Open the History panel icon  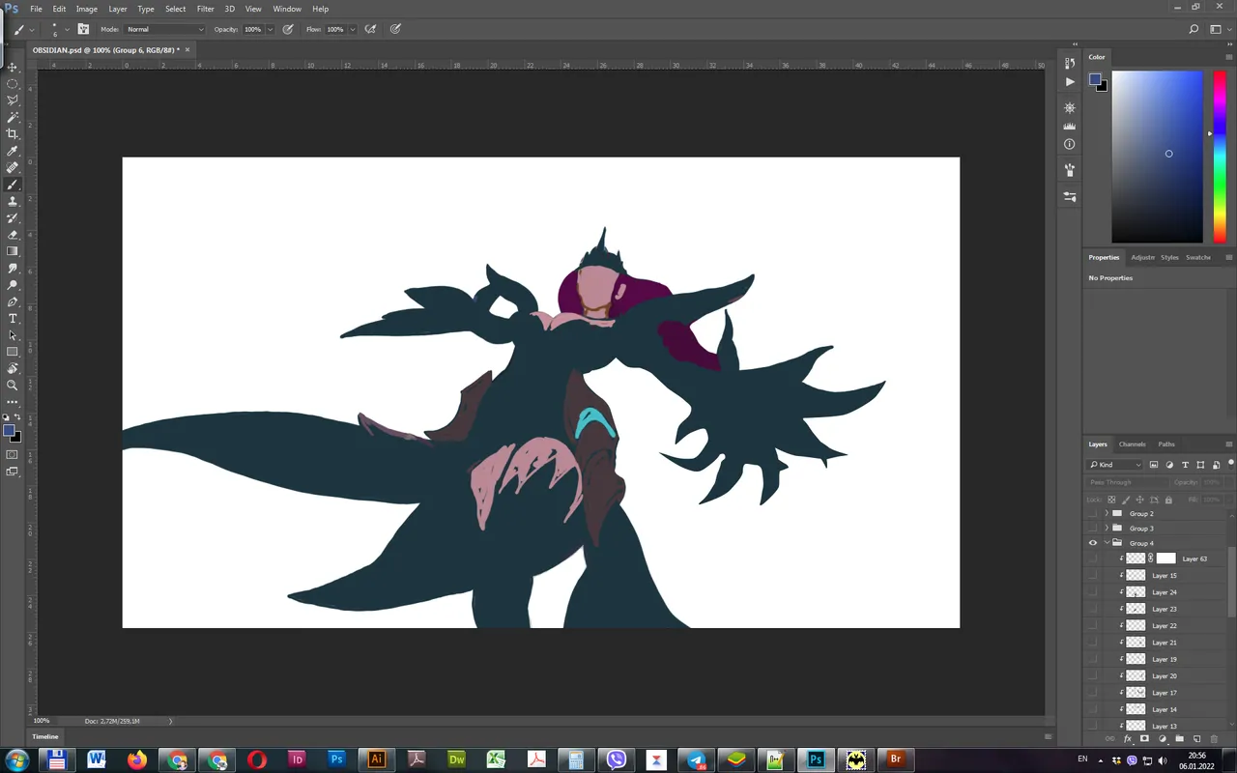1070,63
